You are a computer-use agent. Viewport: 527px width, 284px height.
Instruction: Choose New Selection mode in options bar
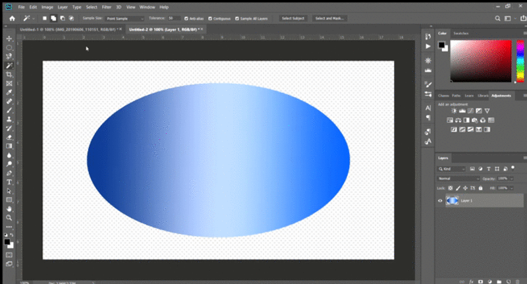(x=44, y=18)
